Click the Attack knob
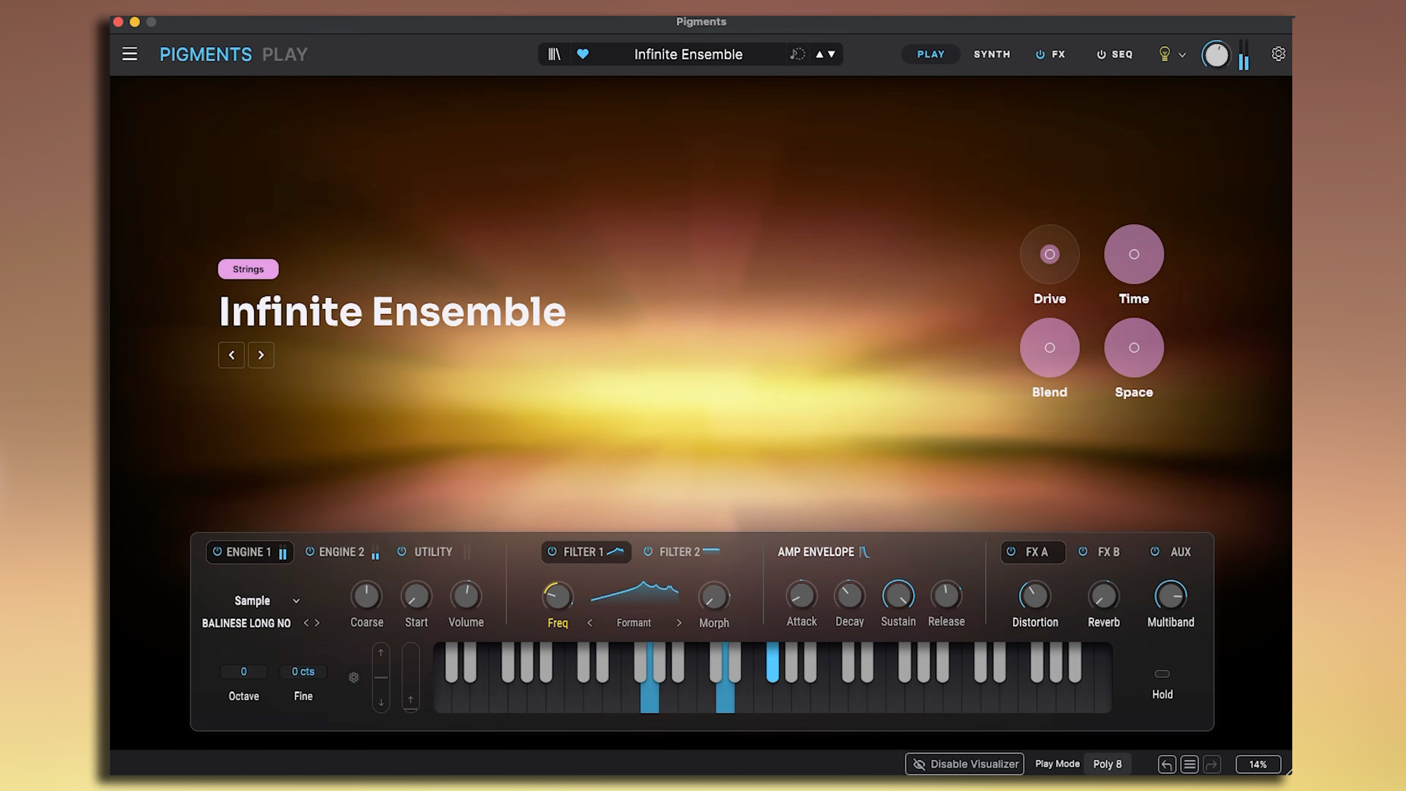 pos(801,595)
